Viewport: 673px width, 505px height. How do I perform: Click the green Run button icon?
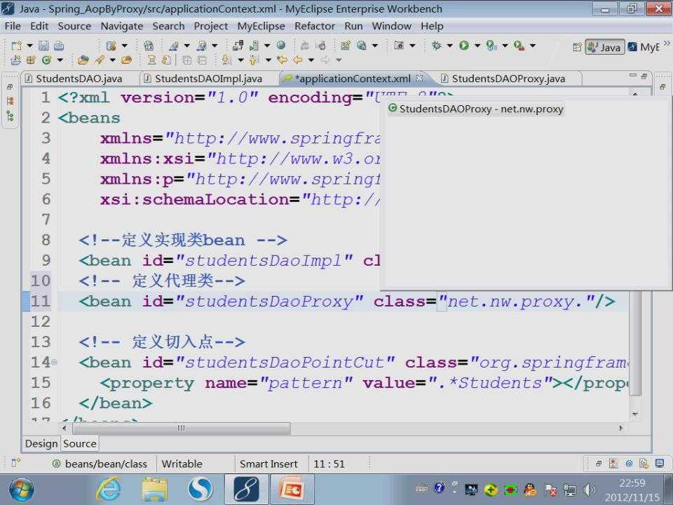pos(464,45)
